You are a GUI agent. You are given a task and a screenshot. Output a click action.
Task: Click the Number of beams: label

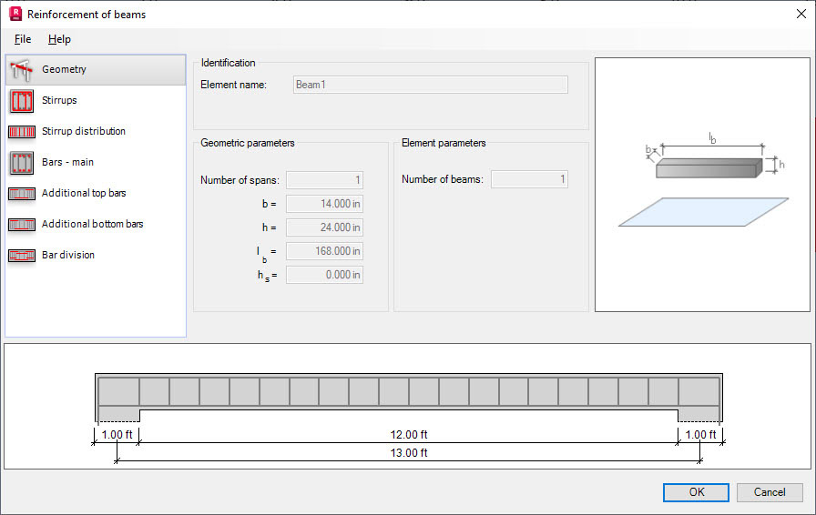point(443,179)
